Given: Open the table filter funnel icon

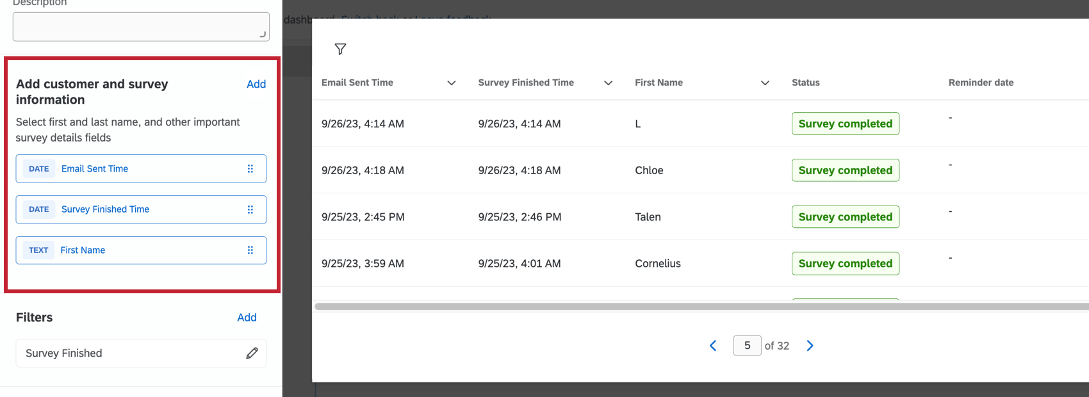Looking at the screenshot, I should tap(340, 49).
